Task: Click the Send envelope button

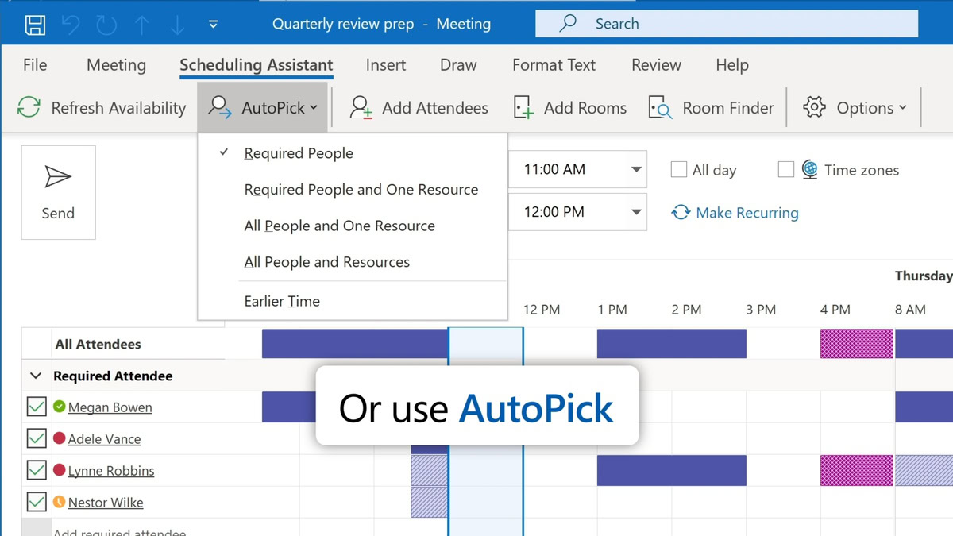Action: (x=58, y=192)
